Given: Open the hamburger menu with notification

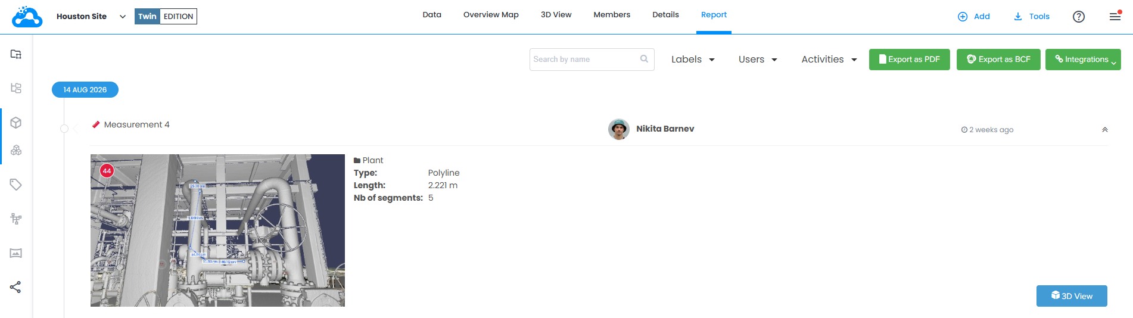Looking at the screenshot, I should point(1115,16).
